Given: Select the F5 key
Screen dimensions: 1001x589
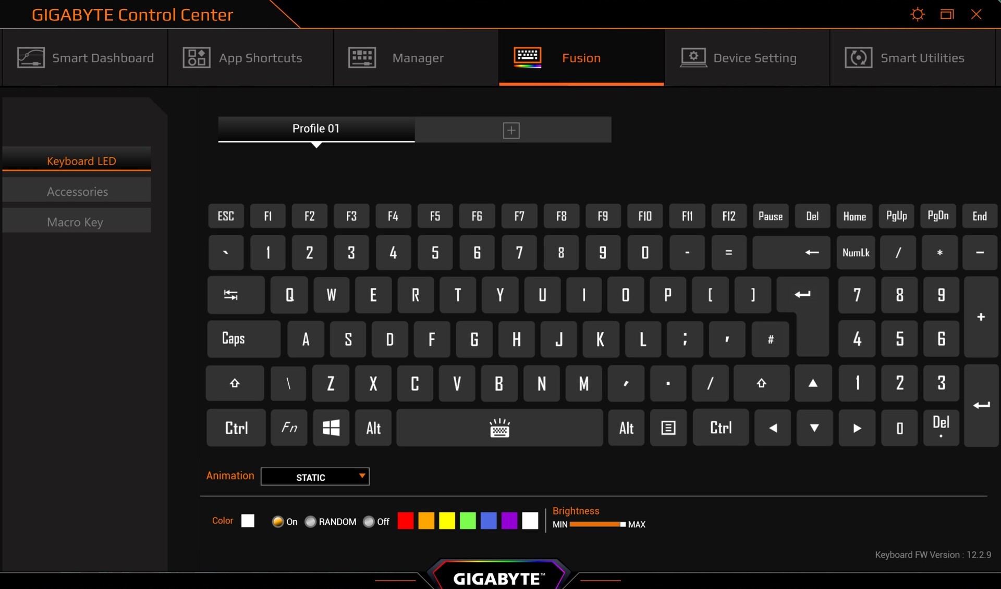Looking at the screenshot, I should pos(435,216).
